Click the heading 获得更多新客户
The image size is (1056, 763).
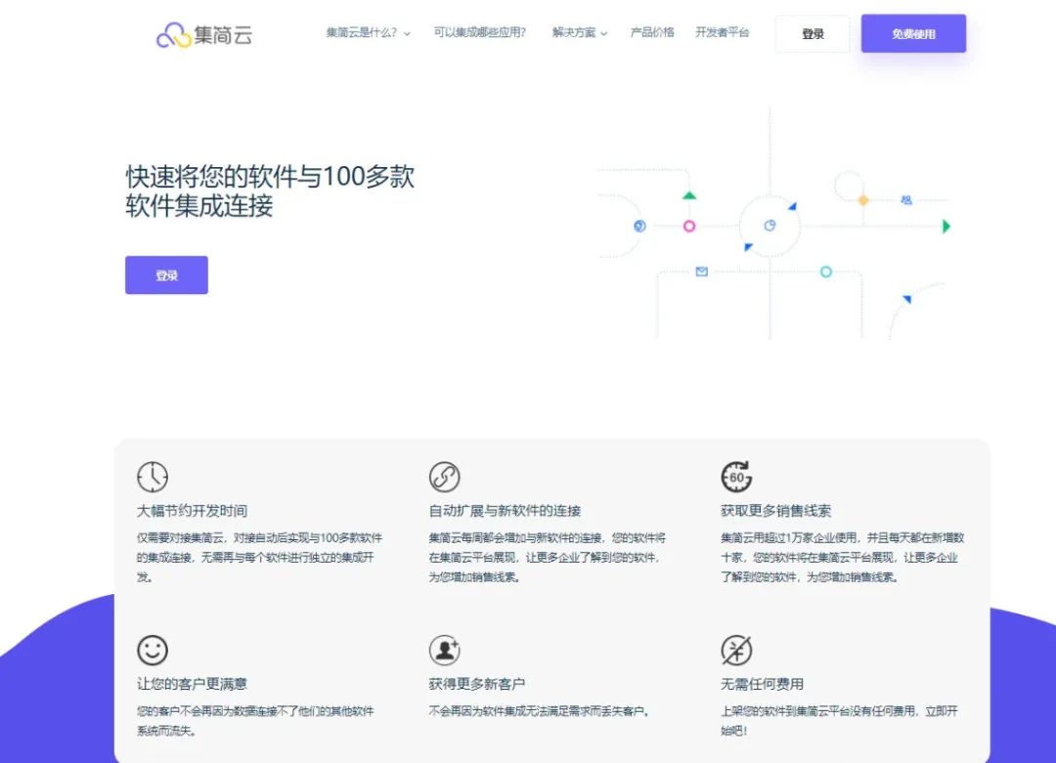477,684
